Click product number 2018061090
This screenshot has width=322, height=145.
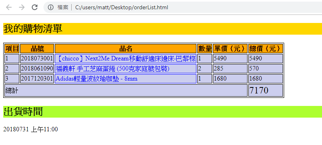(37, 68)
